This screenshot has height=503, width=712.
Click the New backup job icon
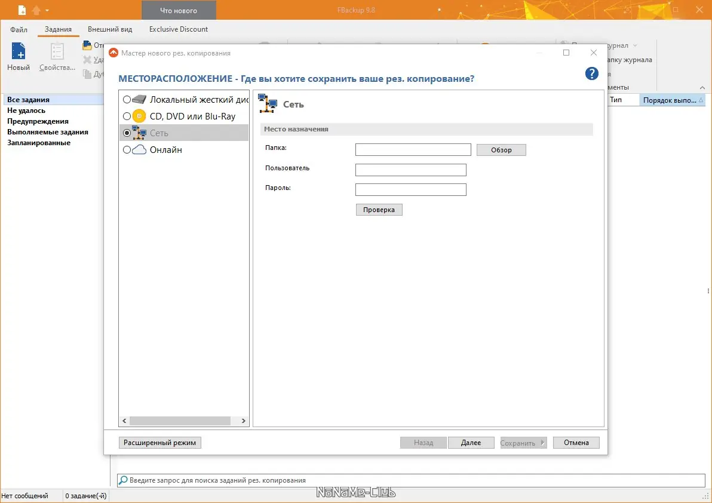[19, 51]
